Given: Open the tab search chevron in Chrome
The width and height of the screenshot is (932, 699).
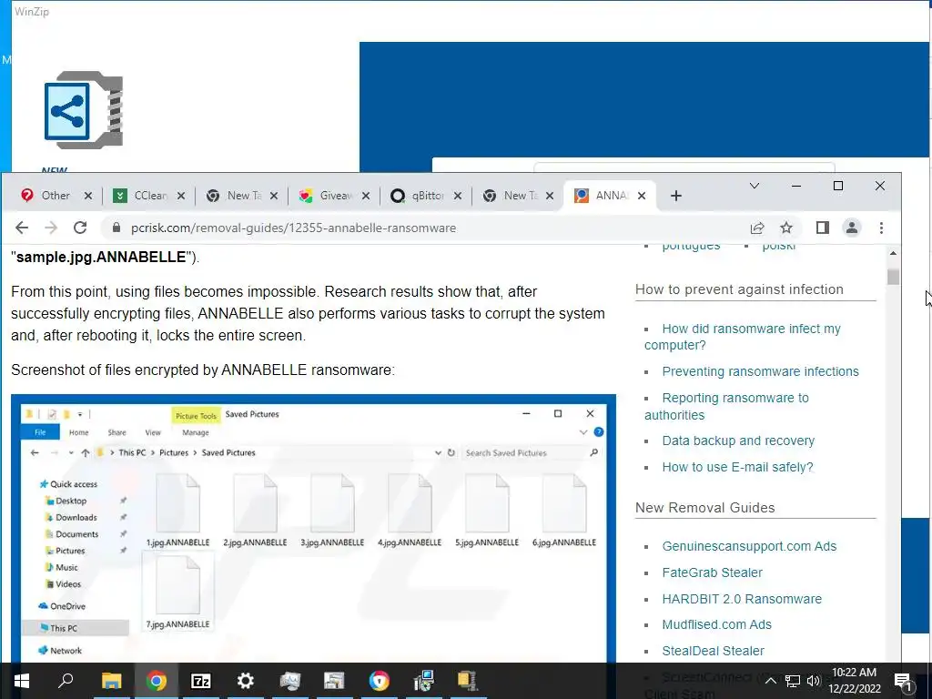Looking at the screenshot, I should coord(755,186).
